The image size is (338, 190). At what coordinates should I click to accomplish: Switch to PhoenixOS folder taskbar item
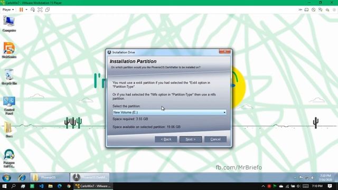pos(50,177)
